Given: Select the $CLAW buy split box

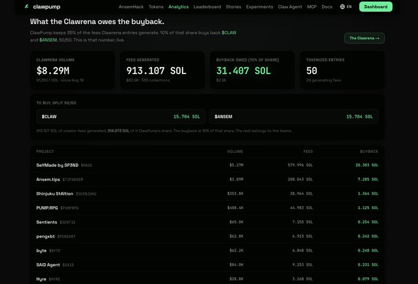Looking at the screenshot, I should pyautogui.click(x=120, y=117).
